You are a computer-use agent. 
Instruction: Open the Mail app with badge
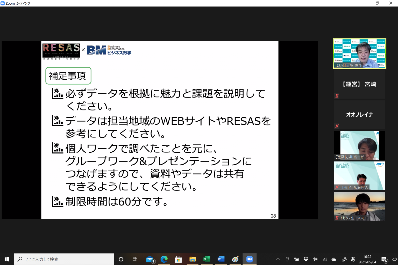(x=150, y=259)
